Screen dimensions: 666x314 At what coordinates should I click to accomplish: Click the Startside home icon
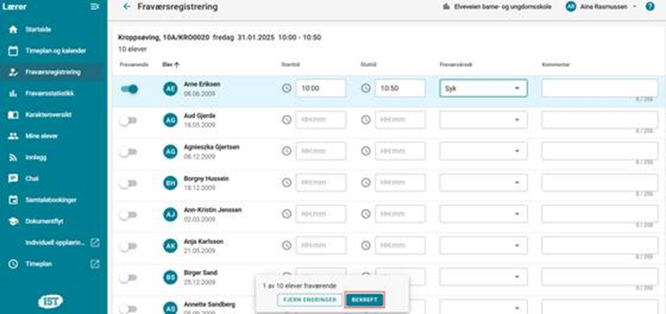click(13, 29)
